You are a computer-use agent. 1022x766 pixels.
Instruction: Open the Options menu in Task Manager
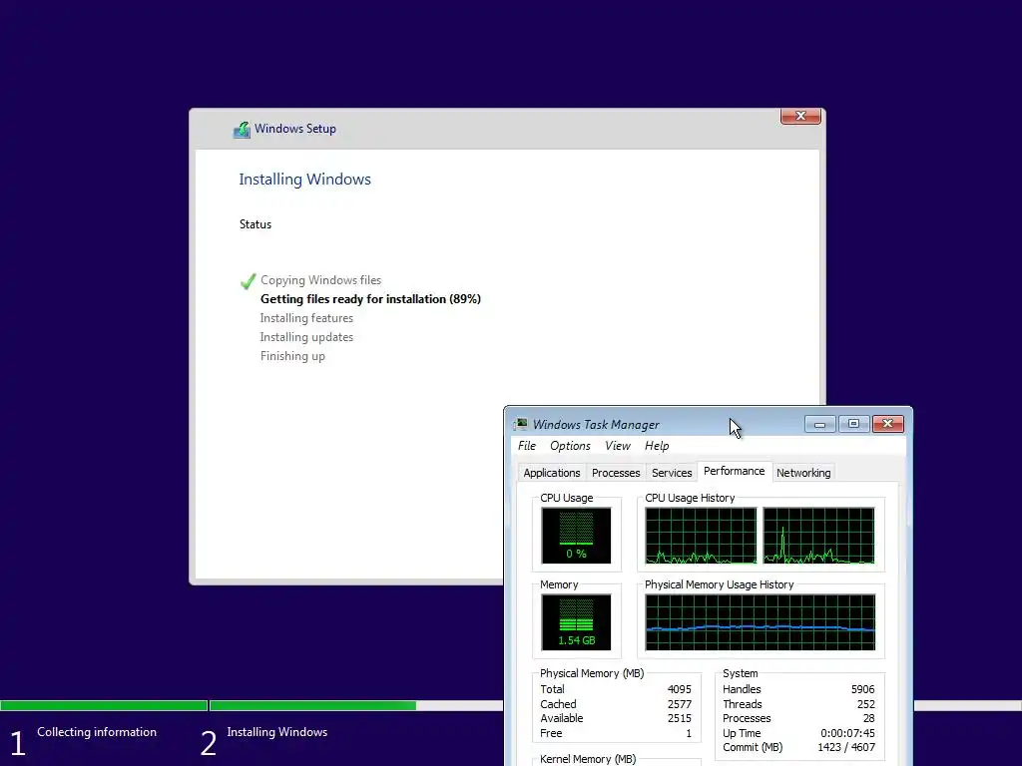[x=570, y=446]
